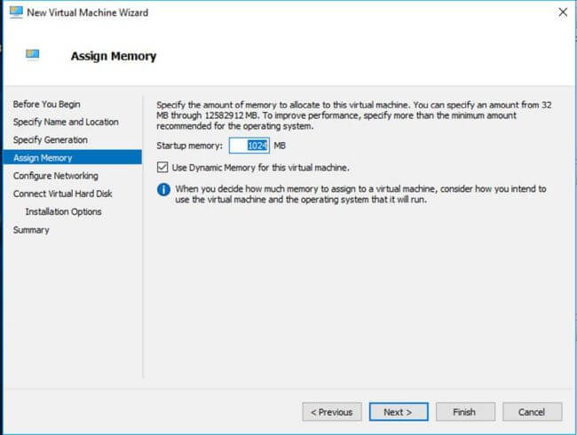Click the description starting 'Specify the amount of memory'

(354, 115)
